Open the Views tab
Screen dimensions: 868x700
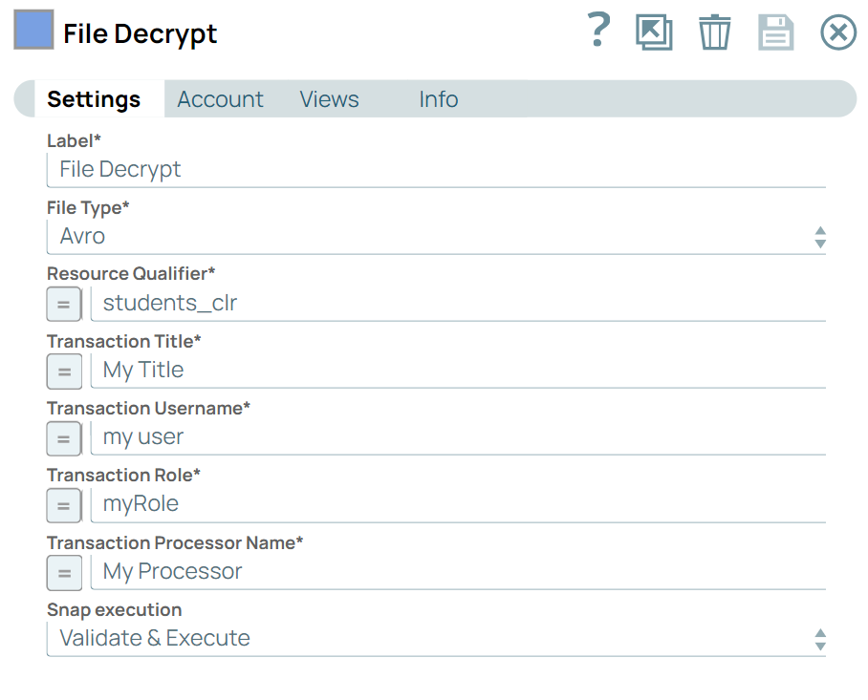point(329,99)
